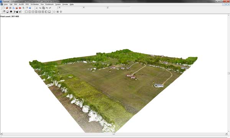Click the Undo arrow icon
The image size is (230, 138).
[47, 8]
